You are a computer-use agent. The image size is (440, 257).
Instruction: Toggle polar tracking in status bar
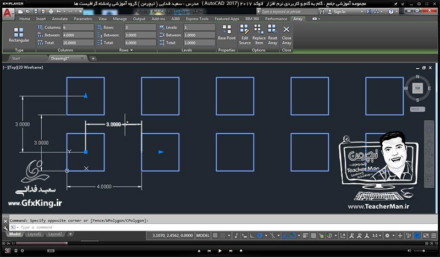point(260,236)
